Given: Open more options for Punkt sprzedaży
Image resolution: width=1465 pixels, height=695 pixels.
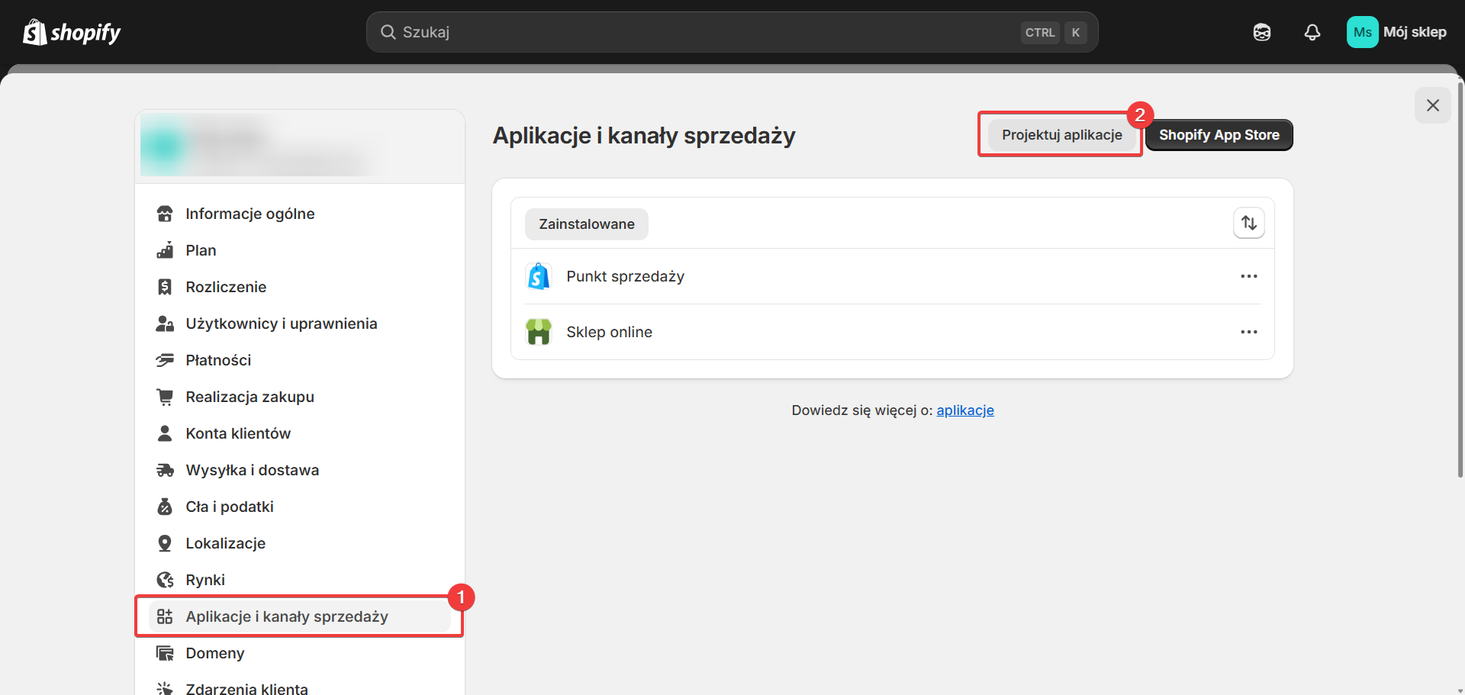Looking at the screenshot, I should point(1248,276).
